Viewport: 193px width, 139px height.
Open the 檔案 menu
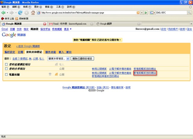[x=5, y=7]
